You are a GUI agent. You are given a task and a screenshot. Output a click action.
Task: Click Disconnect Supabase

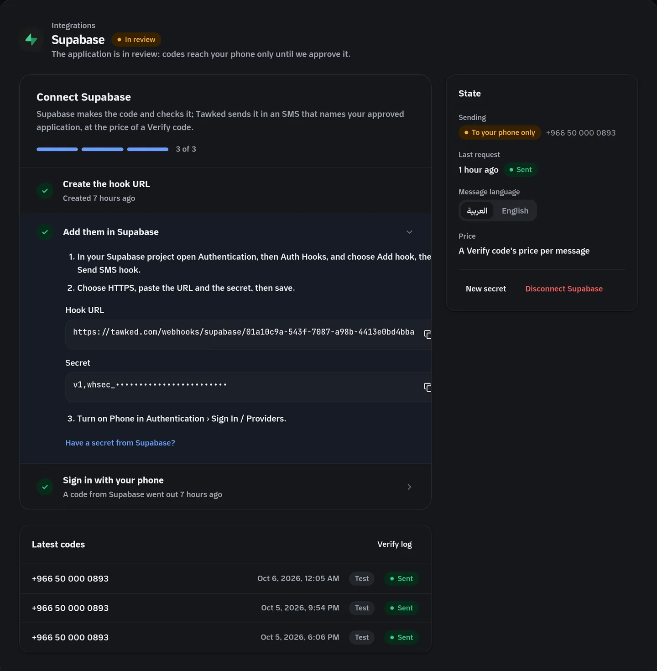564,289
